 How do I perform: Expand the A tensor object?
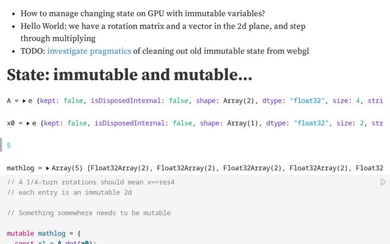point(24,101)
